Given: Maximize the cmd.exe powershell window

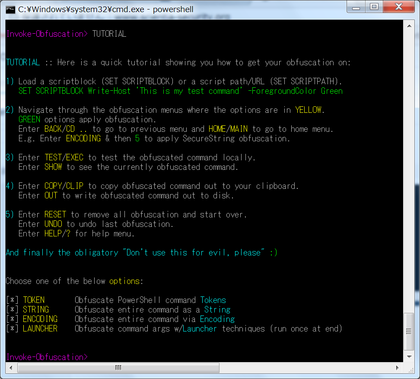Looking at the screenshot, I should [374, 7].
